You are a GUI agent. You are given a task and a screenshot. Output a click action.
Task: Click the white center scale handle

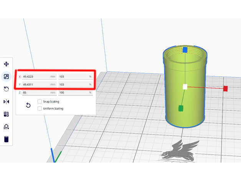click(x=185, y=87)
